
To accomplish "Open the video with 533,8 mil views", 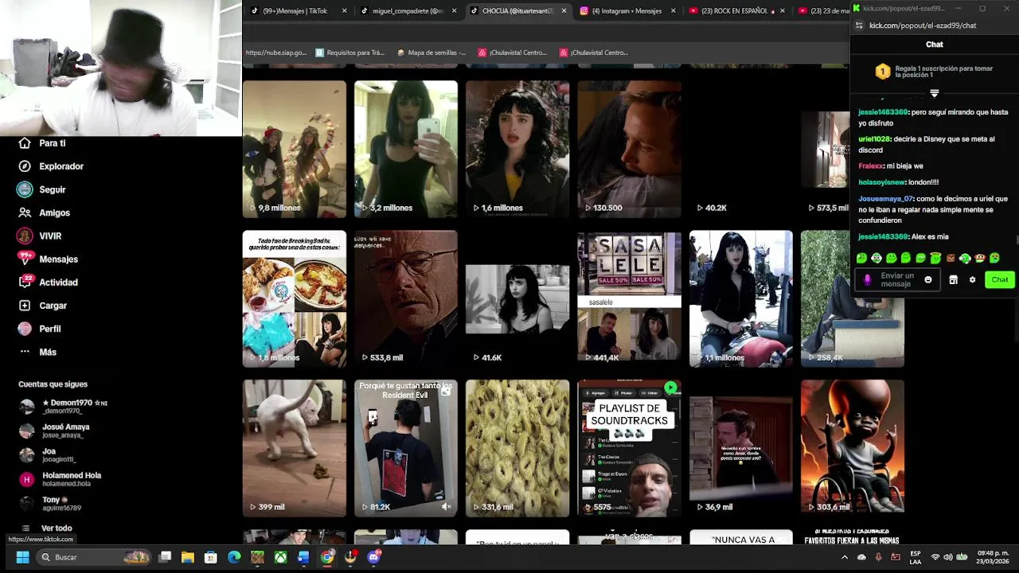I will [406, 298].
